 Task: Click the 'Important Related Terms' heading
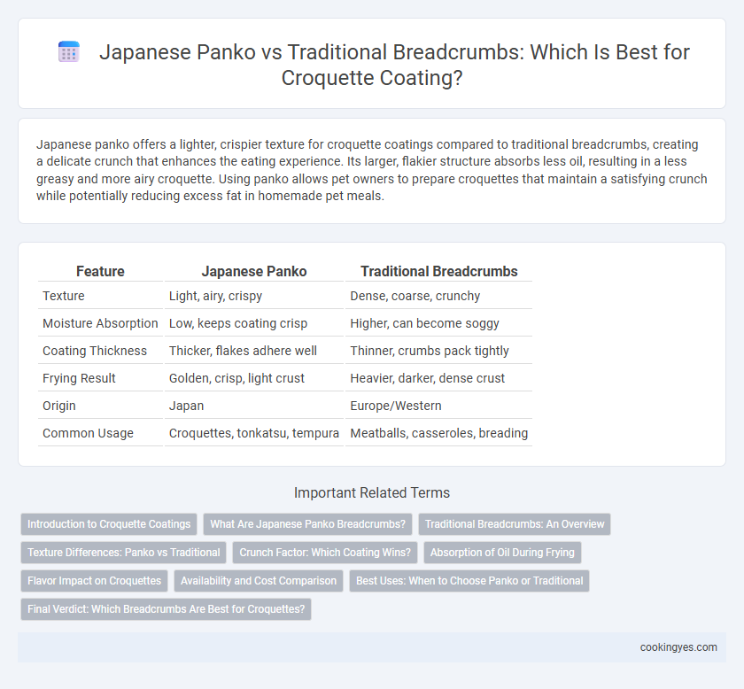(372, 493)
